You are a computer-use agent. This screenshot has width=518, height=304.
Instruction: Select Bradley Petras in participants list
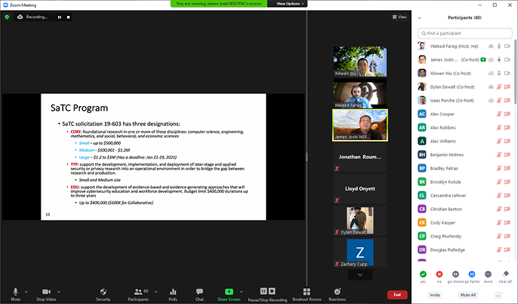tap(464, 168)
